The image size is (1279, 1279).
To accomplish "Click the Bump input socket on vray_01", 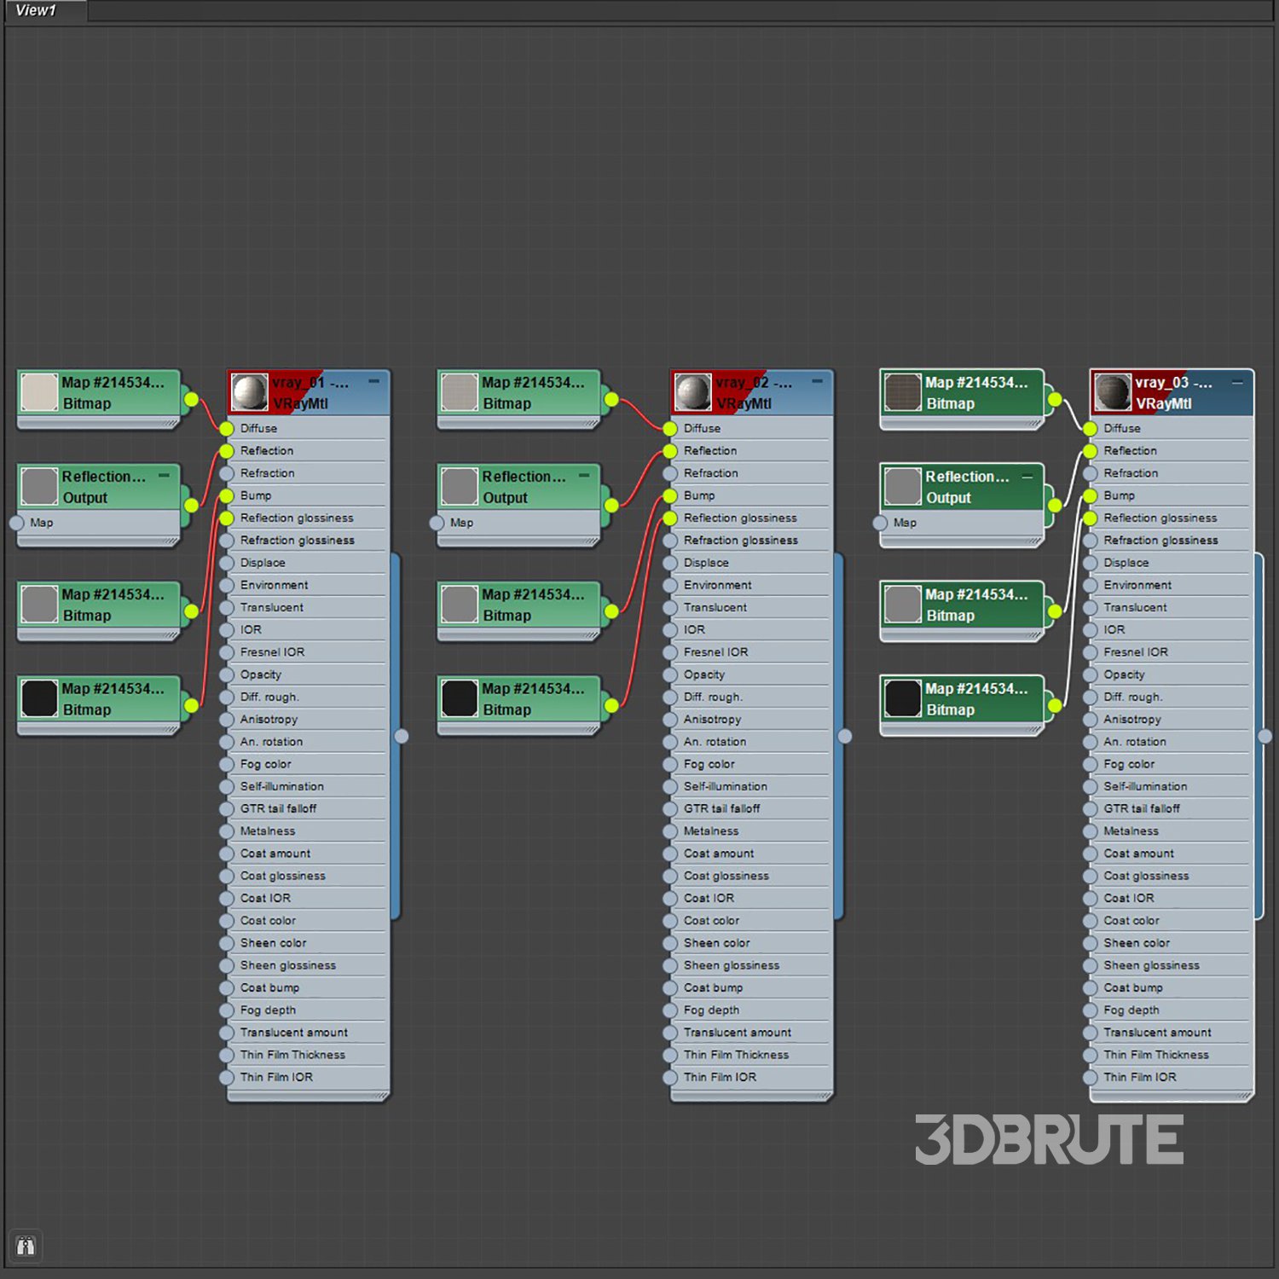I will [x=227, y=495].
